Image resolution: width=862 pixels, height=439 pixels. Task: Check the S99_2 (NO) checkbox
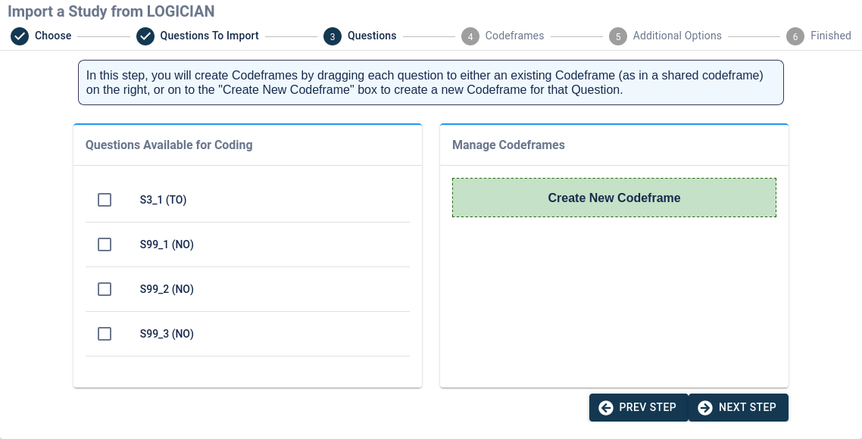(x=105, y=289)
